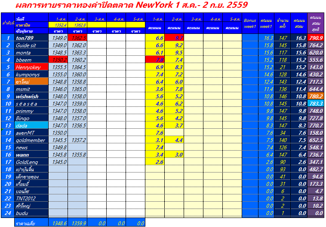Select the count 117 in monta row

pyautogui.click(x=282, y=52)
